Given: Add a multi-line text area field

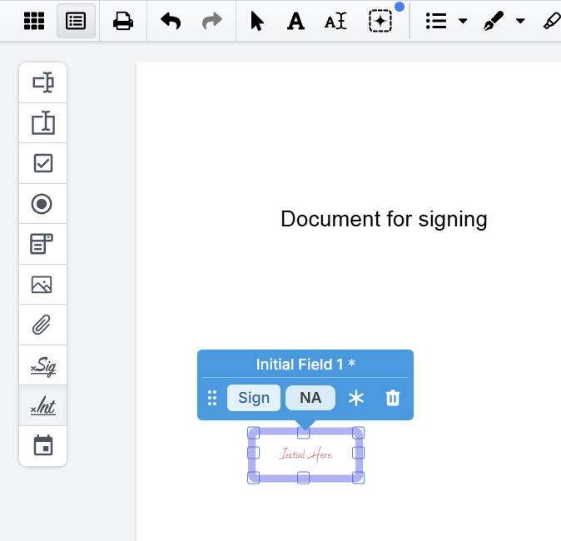Looking at the screenshot, I should (43, 122).
